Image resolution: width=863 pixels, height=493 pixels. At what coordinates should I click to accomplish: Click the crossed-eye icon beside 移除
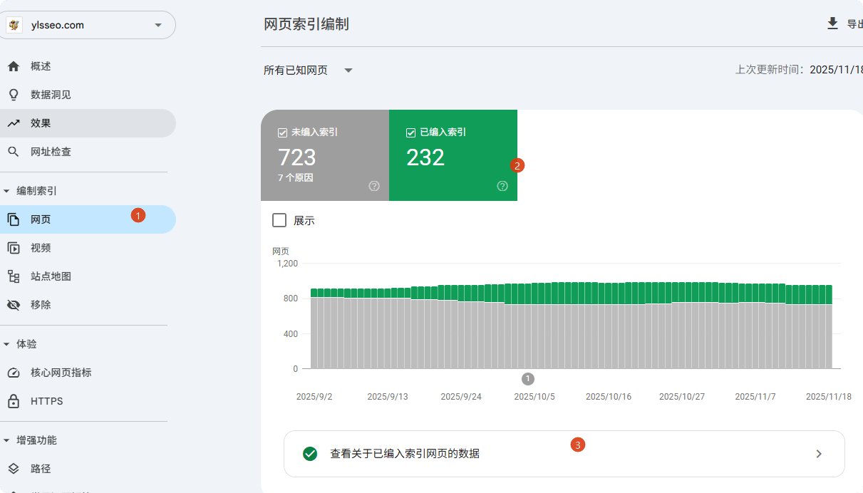point(14,305)
